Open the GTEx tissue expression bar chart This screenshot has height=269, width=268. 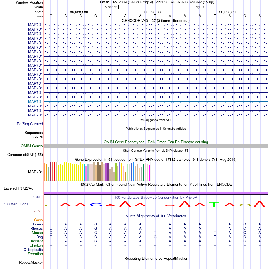(x=97, y=171)
